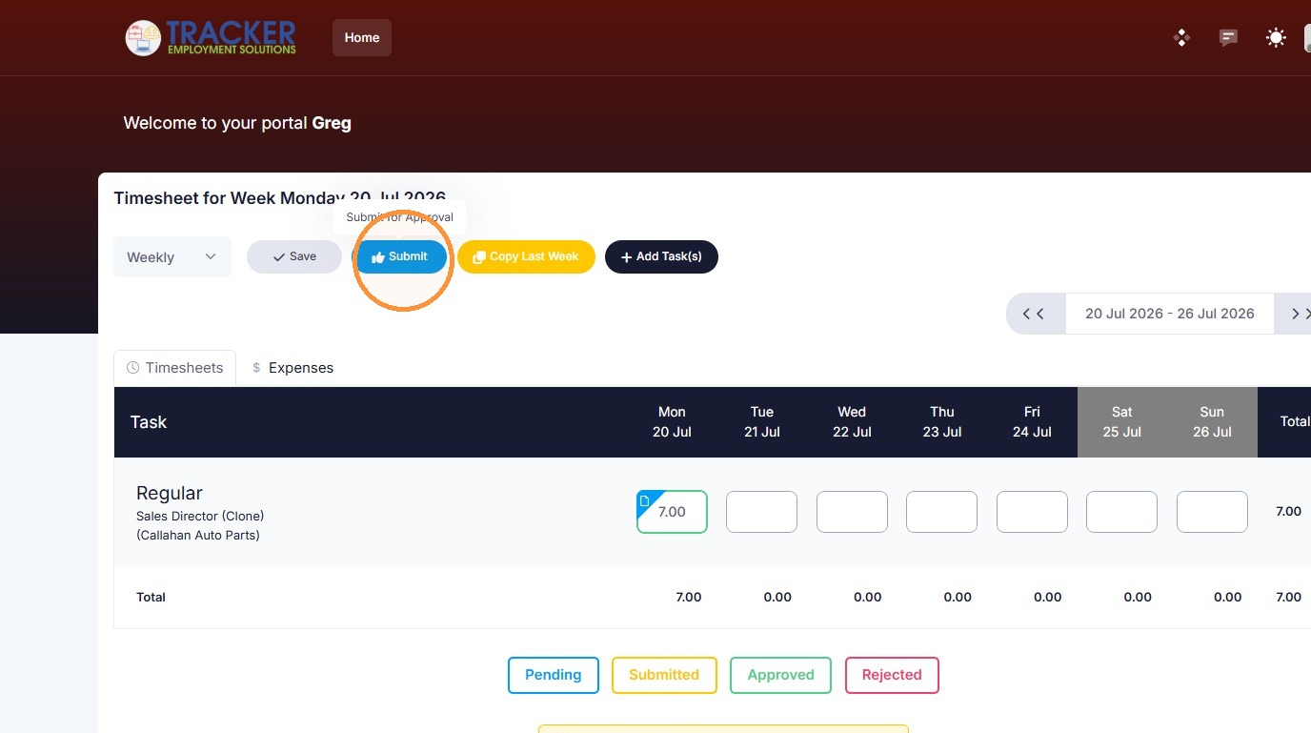
Task: Click the Monday total 7.00 in Total row
Action: [689, 598]
